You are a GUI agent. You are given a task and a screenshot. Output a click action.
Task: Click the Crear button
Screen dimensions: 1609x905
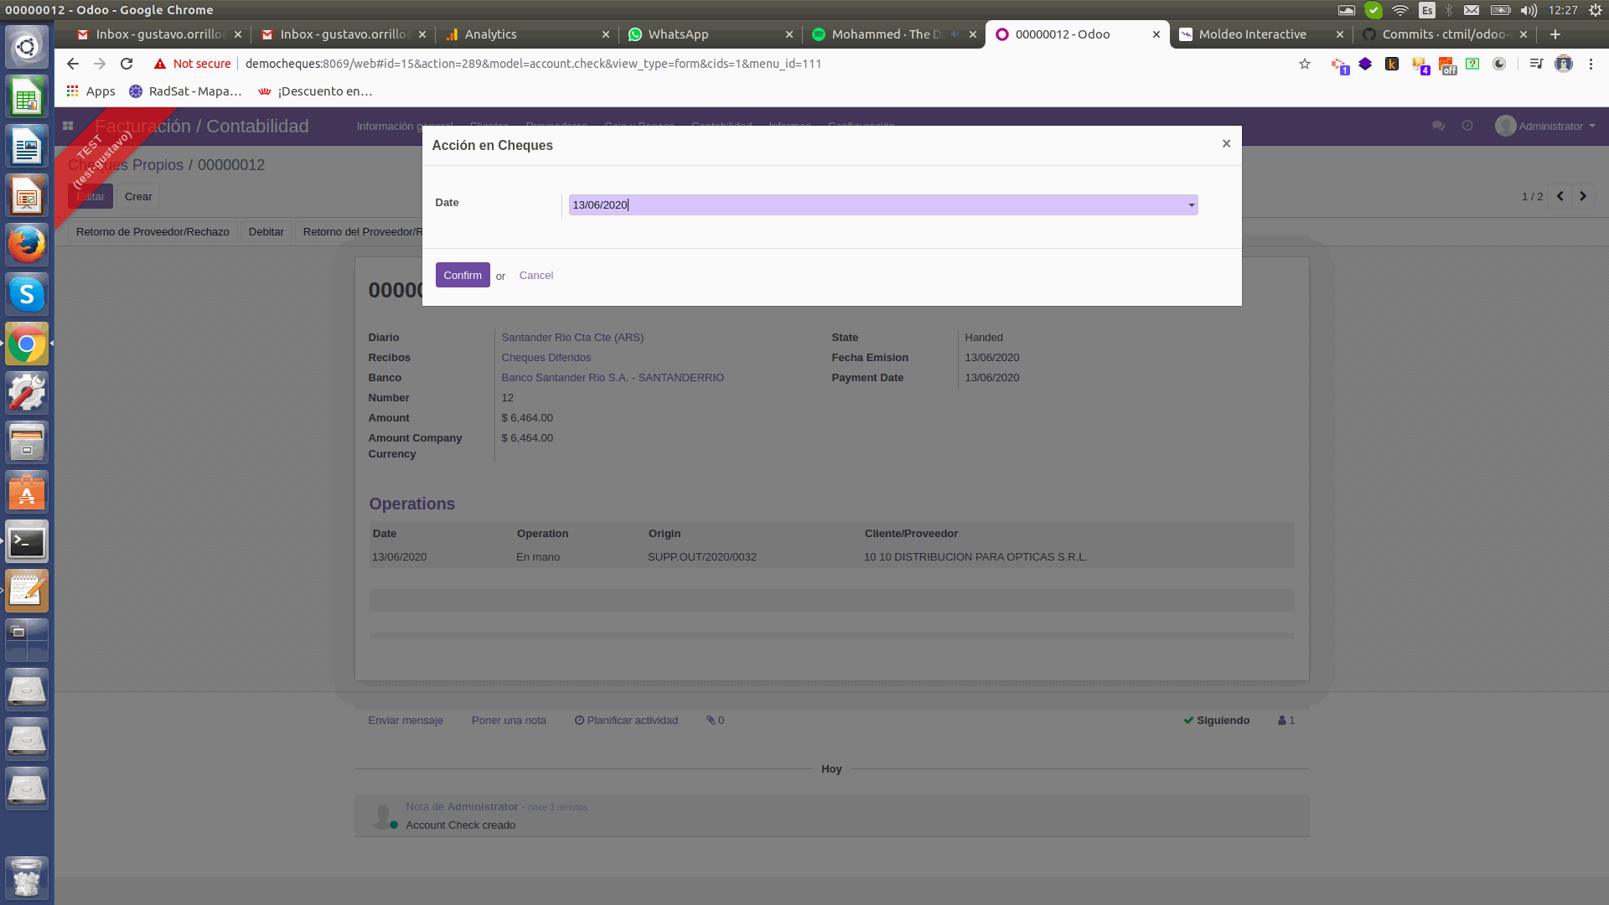click(x=138, y=196)
